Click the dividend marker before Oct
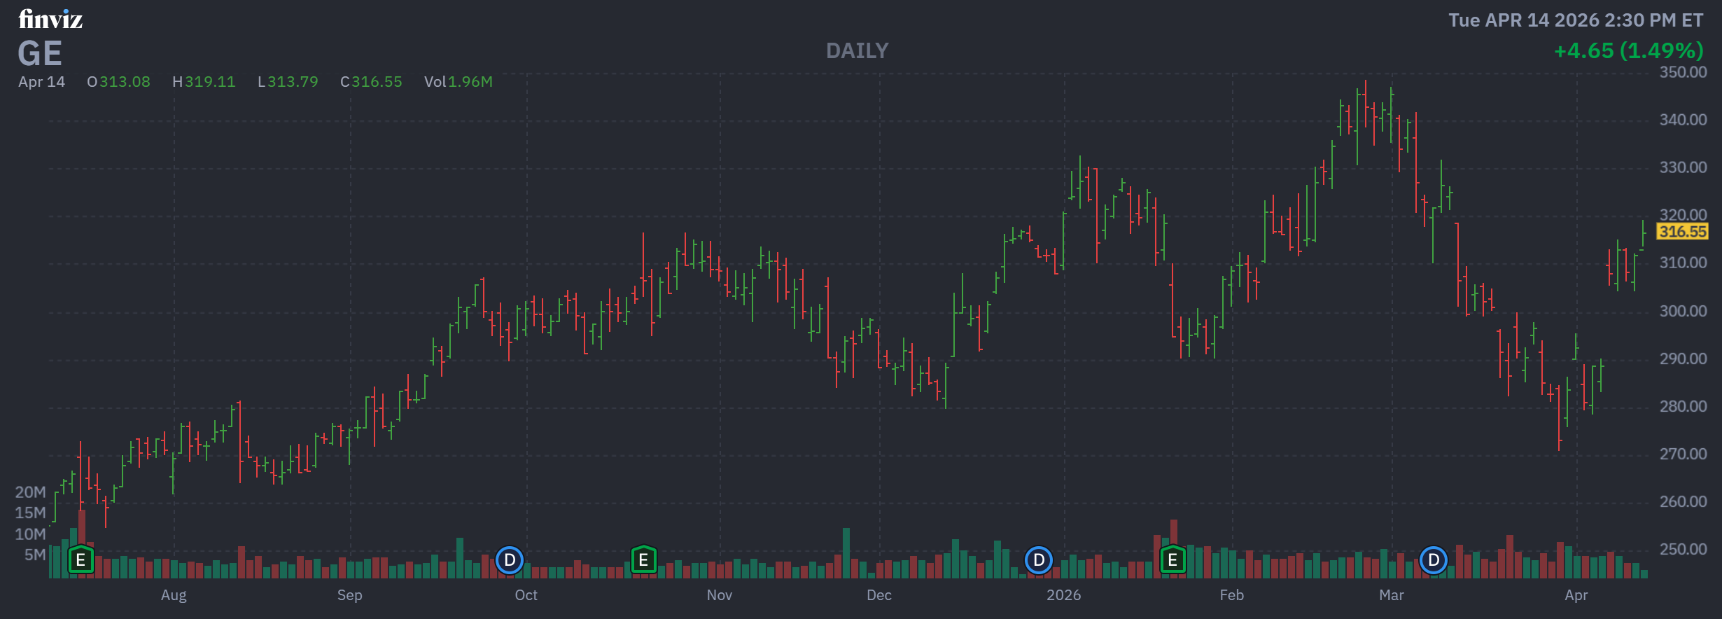This screenshot has height=619, width=1722. [510, 559]
